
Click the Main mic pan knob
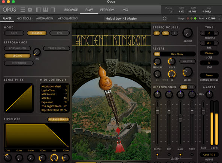pos(180,95)
